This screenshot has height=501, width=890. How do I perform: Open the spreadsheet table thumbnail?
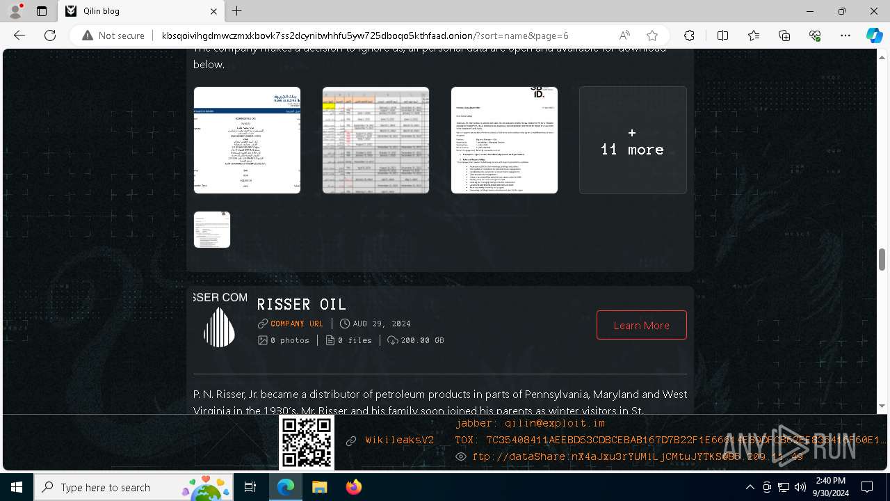click(x=375, y=140)
